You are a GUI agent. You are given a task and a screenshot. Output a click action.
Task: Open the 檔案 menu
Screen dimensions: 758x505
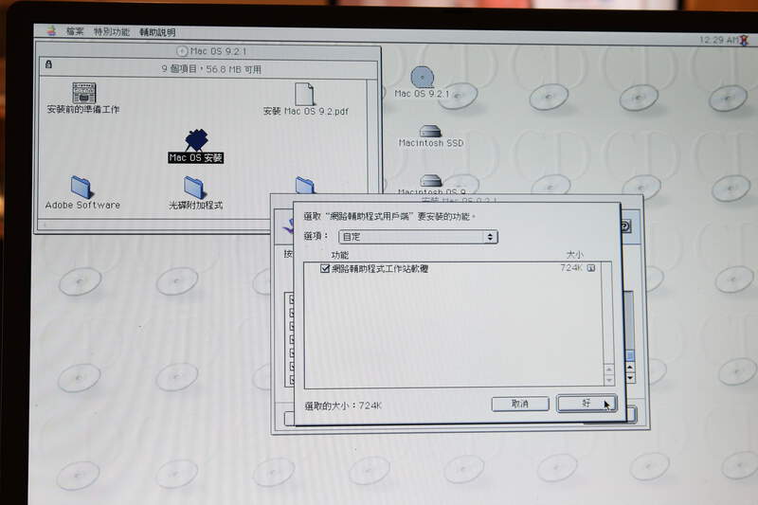coord(75,32)
